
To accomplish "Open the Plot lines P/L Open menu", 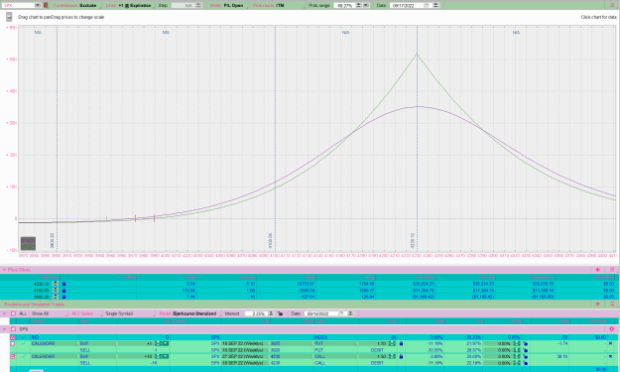I will [x=227, y=6].
